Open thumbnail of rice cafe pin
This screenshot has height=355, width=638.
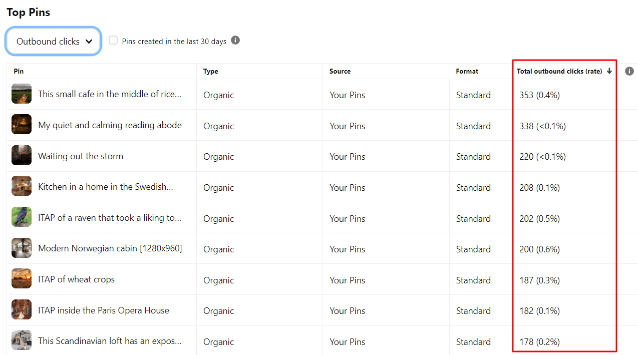tap(22, 94)
